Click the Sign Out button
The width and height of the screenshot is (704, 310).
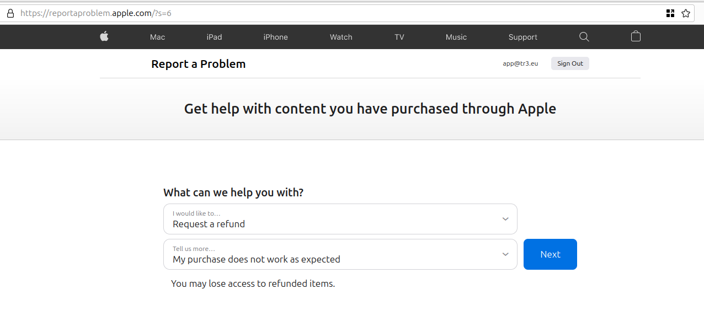570,63
